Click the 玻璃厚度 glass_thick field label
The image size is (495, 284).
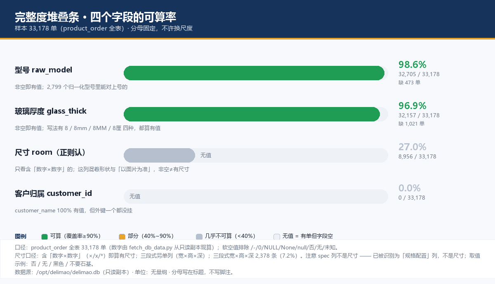[51, 111]
